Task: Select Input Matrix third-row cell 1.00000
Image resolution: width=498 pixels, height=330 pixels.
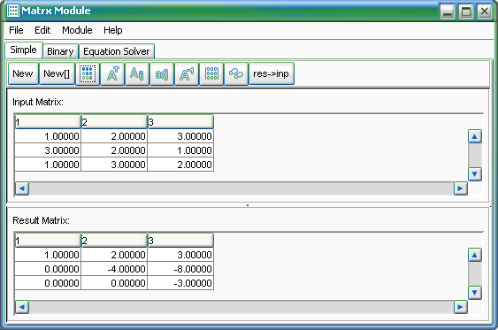Action: pyautogui.click(x=48, y=165)
